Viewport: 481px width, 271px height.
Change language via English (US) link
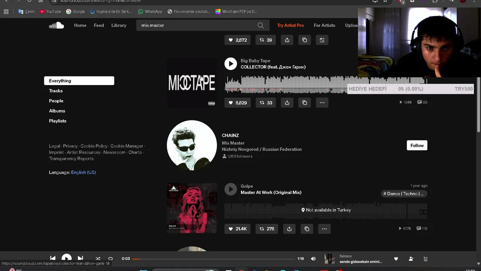pos(83,172)
